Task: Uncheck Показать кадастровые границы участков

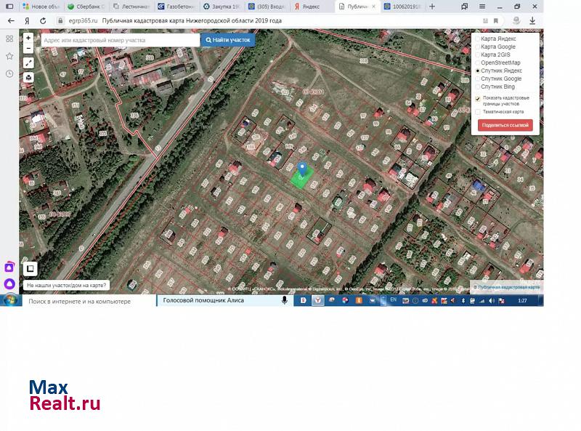Action: coord(477,98)
